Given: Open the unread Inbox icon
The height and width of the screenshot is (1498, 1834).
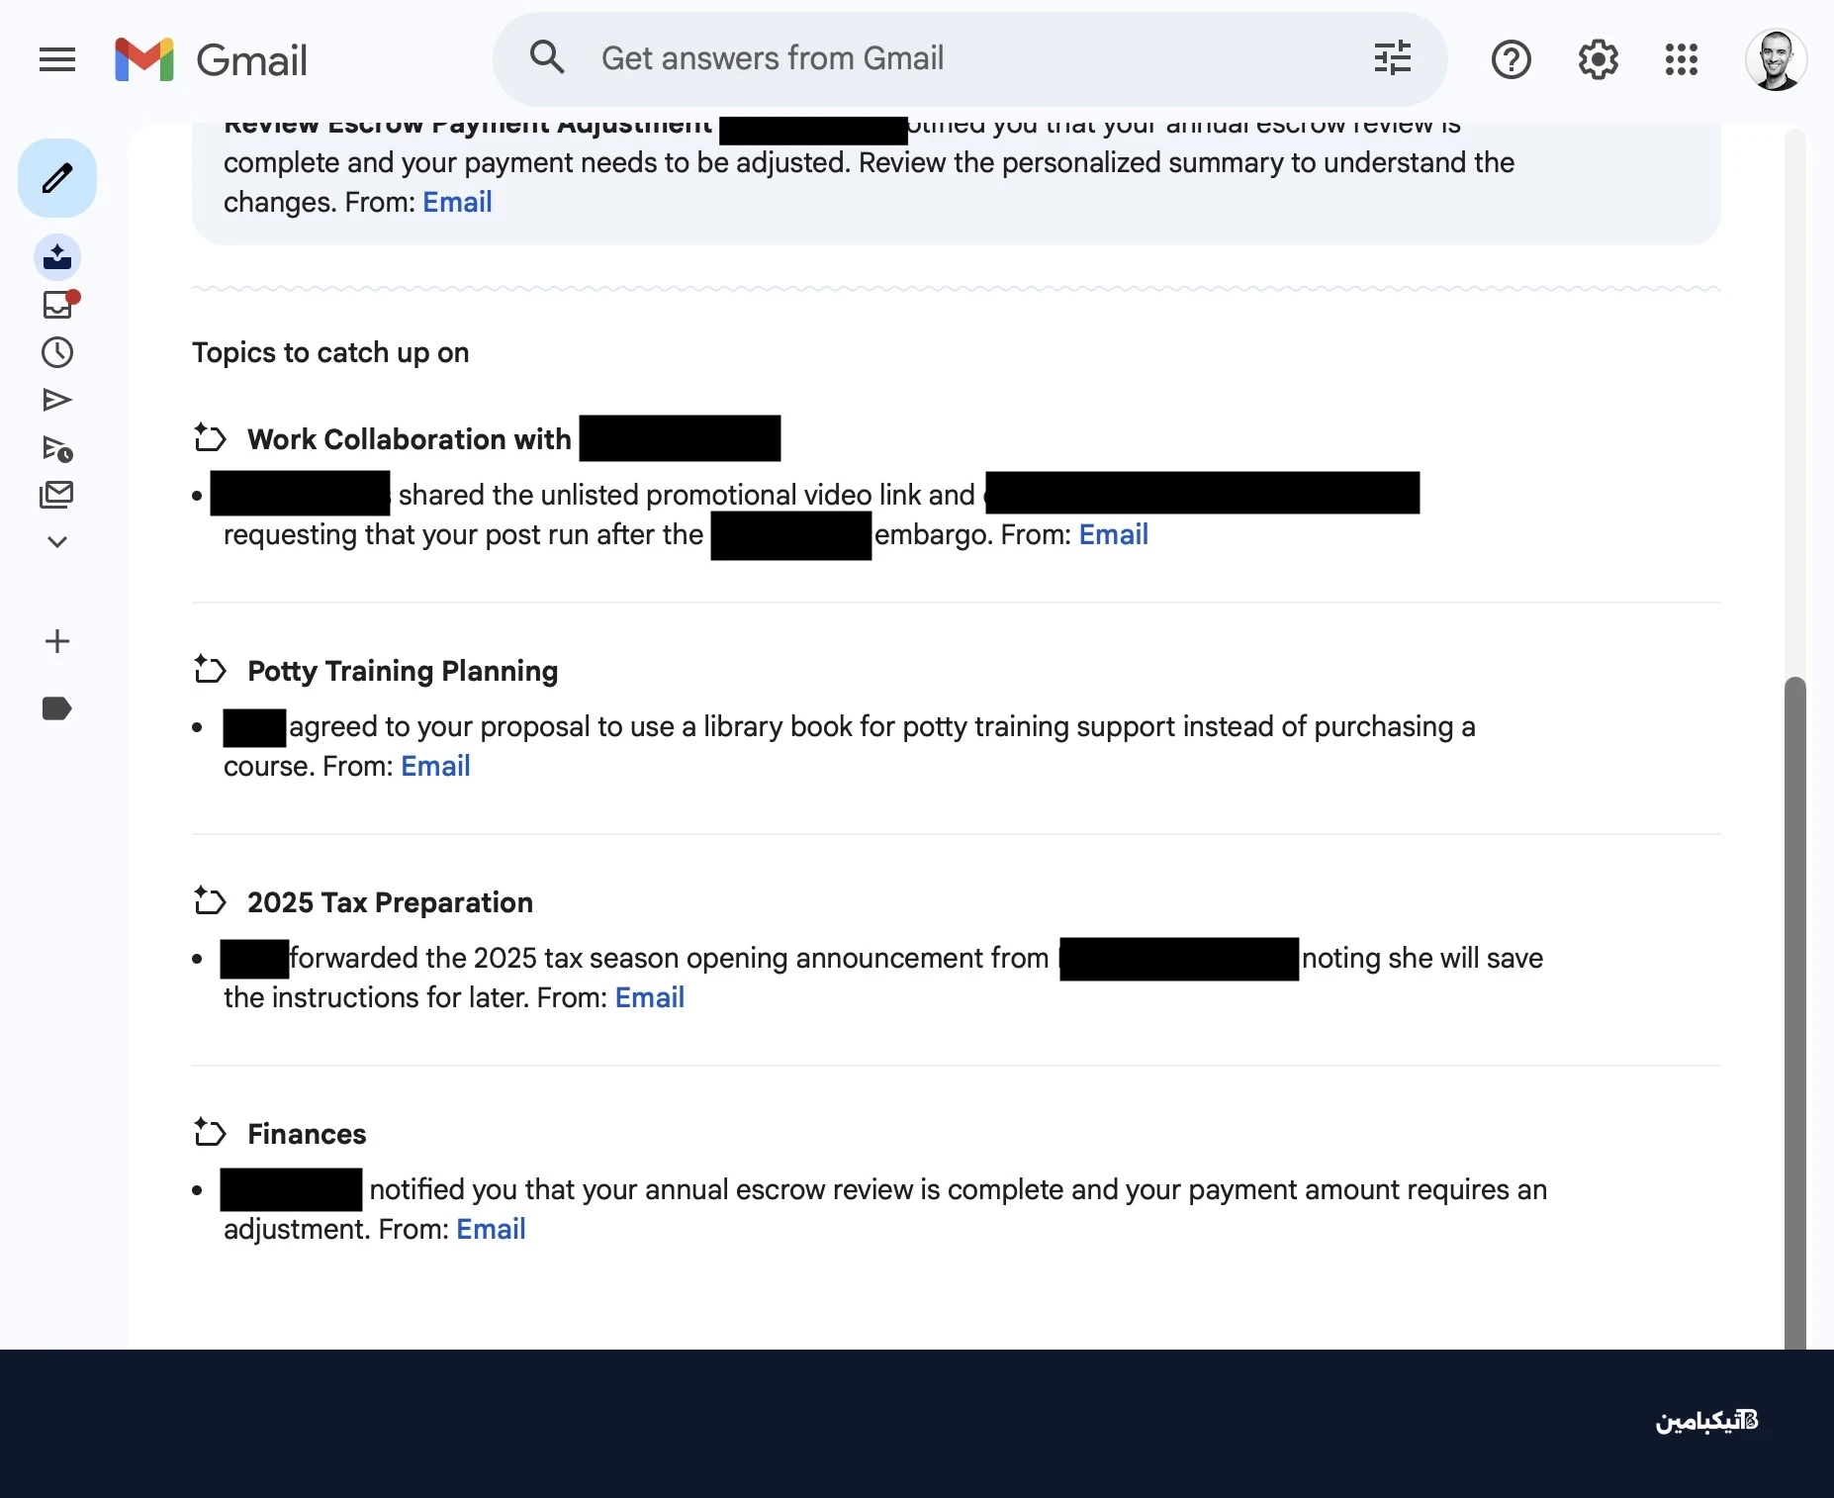Looking at the screenshot, I should point(57,305).
